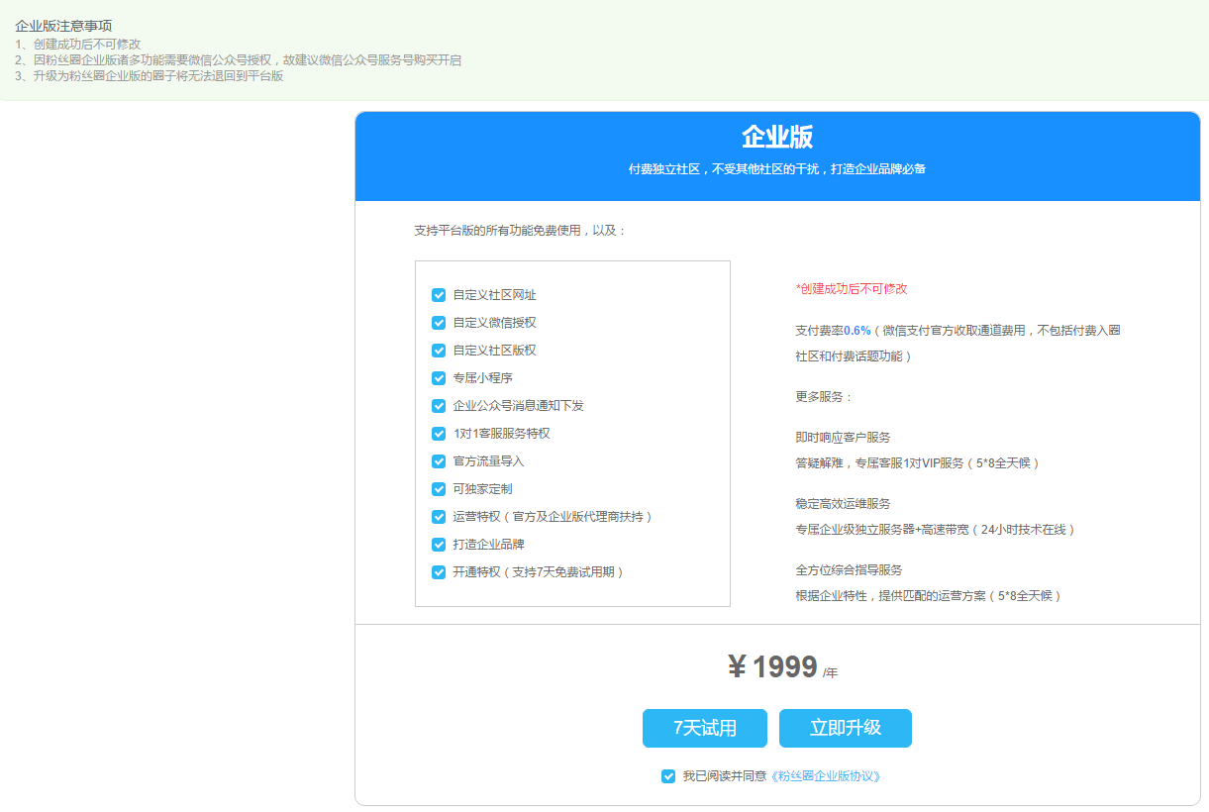Click the 立即升级 button

click(x=846, y=728)
